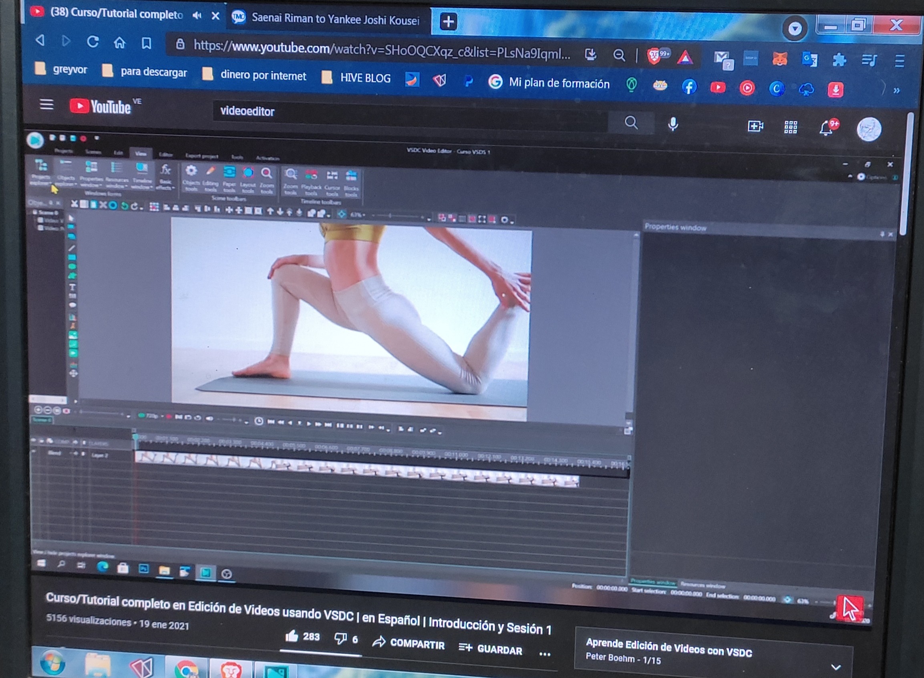924x678 pixels.
Task: Select the Text tool in left toolbar
Action: [x=72, y=287]
